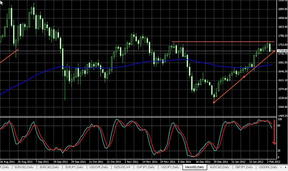Select the trendline's upper end anchor point

point(274,51)
